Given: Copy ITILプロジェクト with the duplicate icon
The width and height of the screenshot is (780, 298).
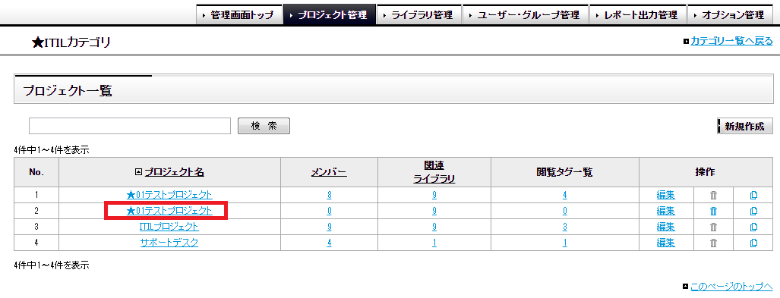Looking at the screenshot, I should click(753, 227).
